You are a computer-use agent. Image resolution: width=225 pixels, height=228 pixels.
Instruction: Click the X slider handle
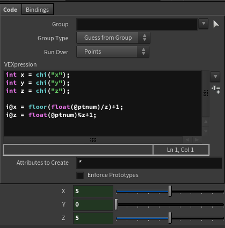coord(170,191)
